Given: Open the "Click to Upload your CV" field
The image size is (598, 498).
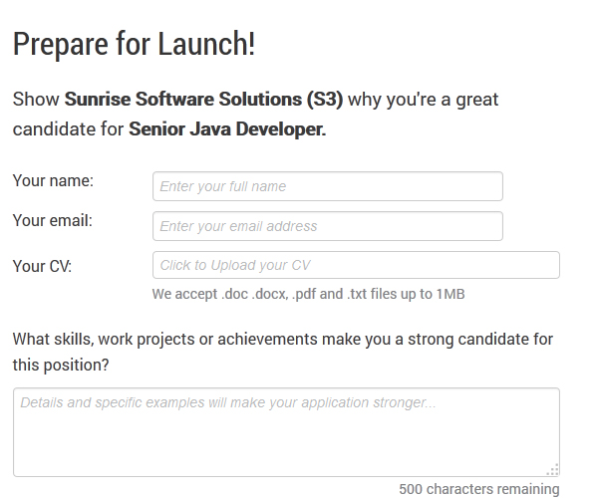Looking at the screenshot, I should click(356, 265).
